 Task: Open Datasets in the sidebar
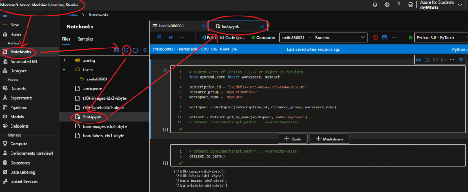14,89
